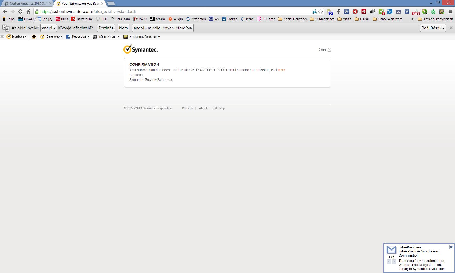The height and width of the screenshot is (273, 455).
Task: Close the Norton toolbar with the X
Action: [2, 36]
